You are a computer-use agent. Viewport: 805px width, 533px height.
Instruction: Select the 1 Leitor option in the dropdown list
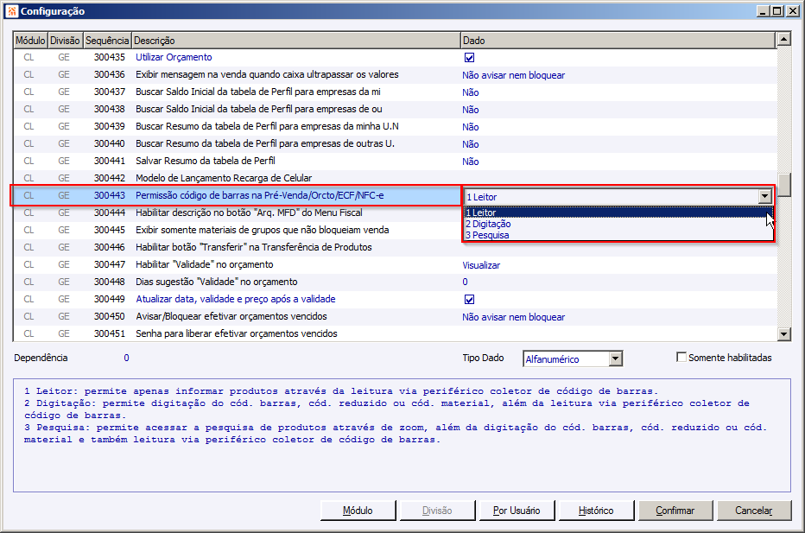coord(618,213)
